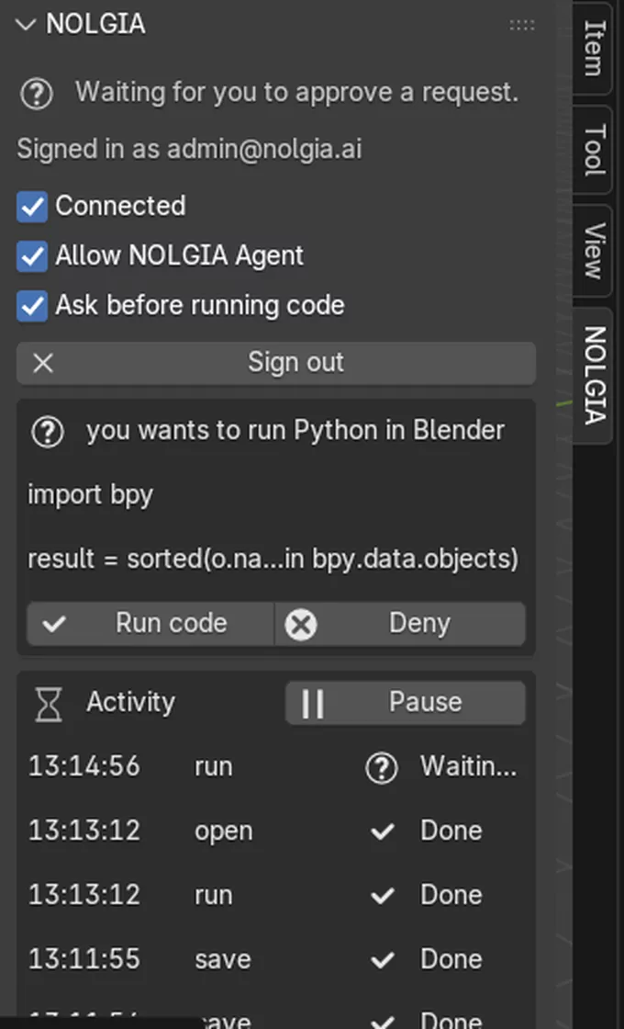The image size is (624, 1029).
Task: Click checkmark icon in 13:13:12 run row
Action: pyautogui.click(x=382, y=896)
